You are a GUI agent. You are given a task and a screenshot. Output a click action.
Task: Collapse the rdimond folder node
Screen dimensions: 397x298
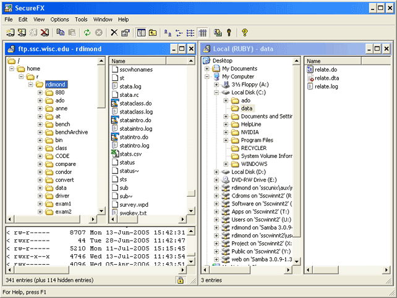pyautogui.click(x=31, y=85)
